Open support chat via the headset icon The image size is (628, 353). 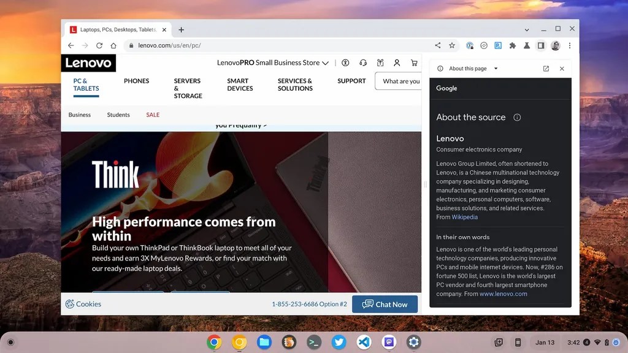363,63
